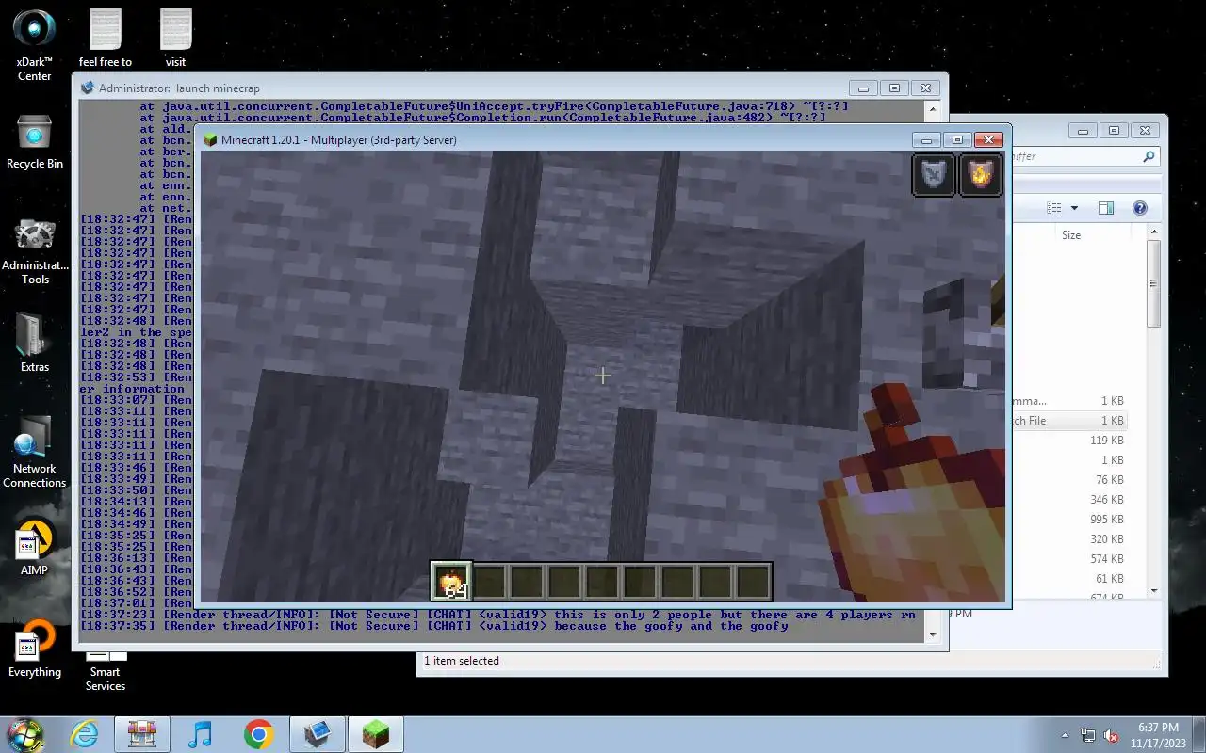Open the Extras desktop icon
The image size is (1206, 753).
(35, 342)
